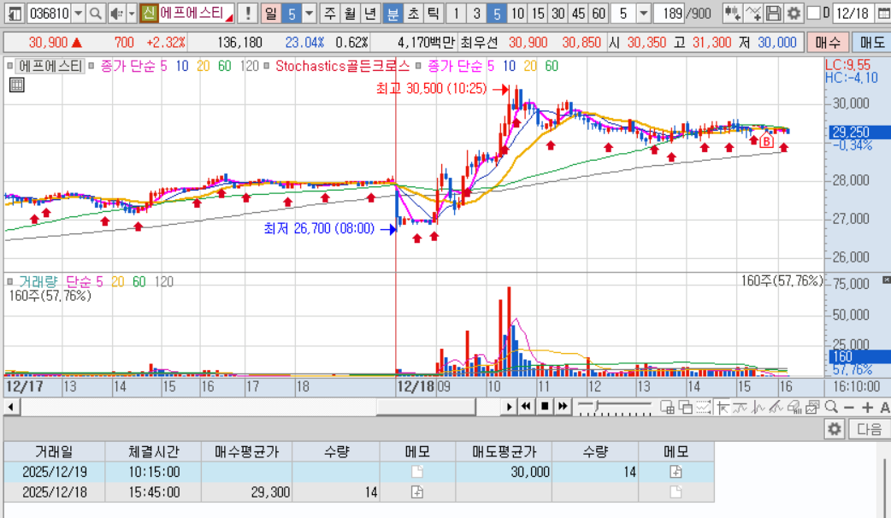Click the add line indicator icon
The height and width of the screenshot is (518, 891).
pyautogui.click(x=753, y=13)
